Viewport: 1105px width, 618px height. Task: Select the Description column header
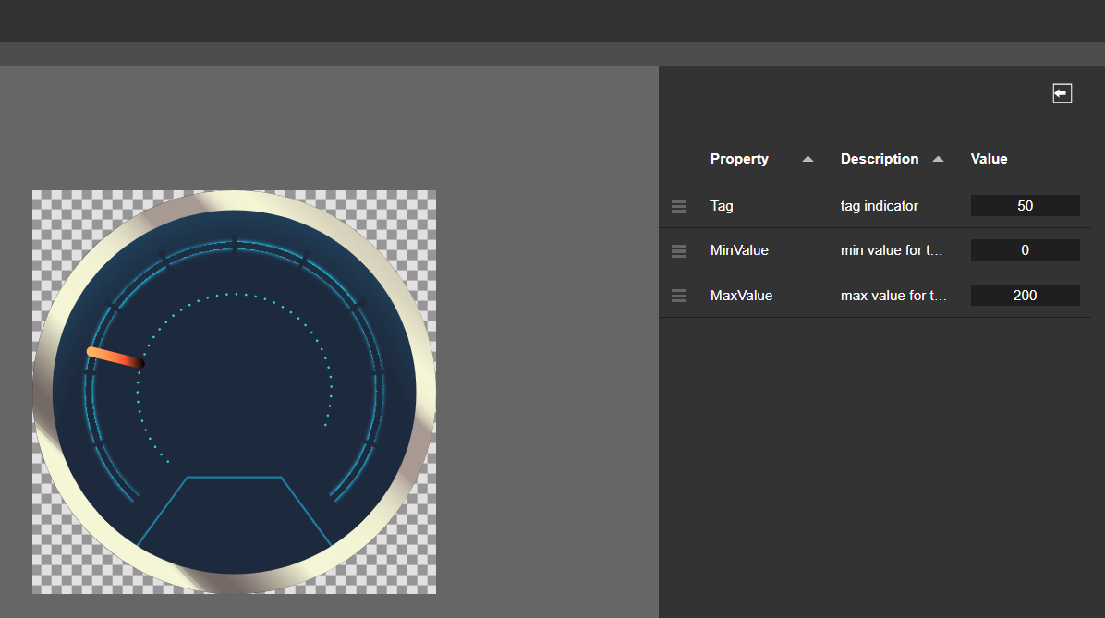point(879,159)
